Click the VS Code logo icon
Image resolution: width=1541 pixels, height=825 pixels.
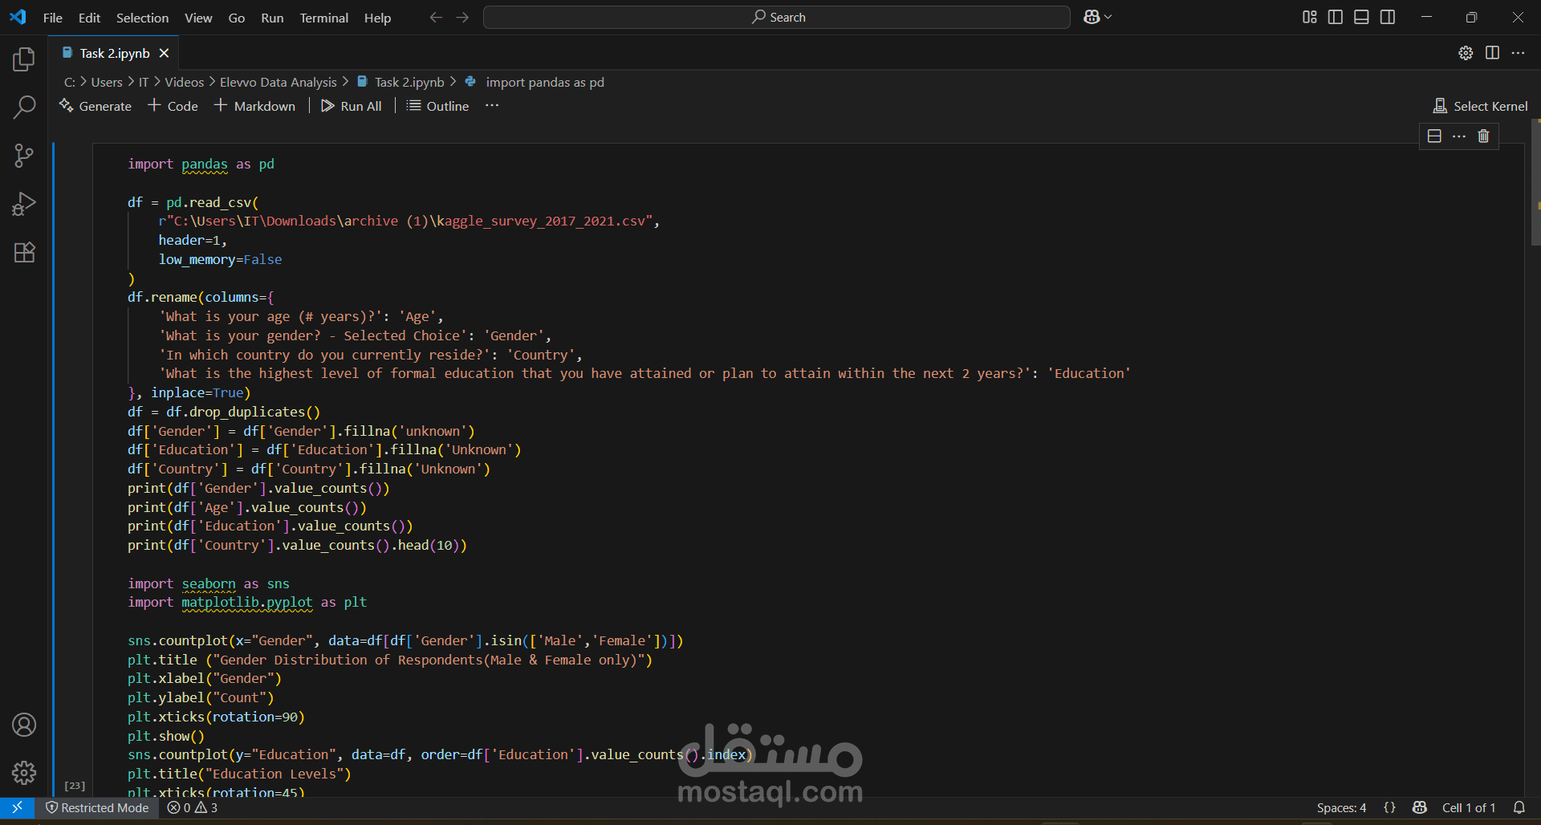[18, 17]
